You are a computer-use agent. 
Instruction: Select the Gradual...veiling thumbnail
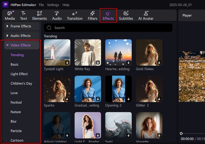click(x=88, y=89)
